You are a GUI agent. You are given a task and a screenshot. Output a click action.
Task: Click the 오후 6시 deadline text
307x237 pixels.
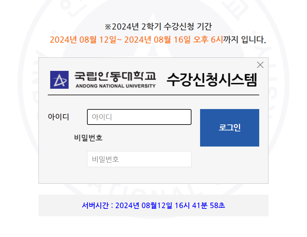[208, 40]
